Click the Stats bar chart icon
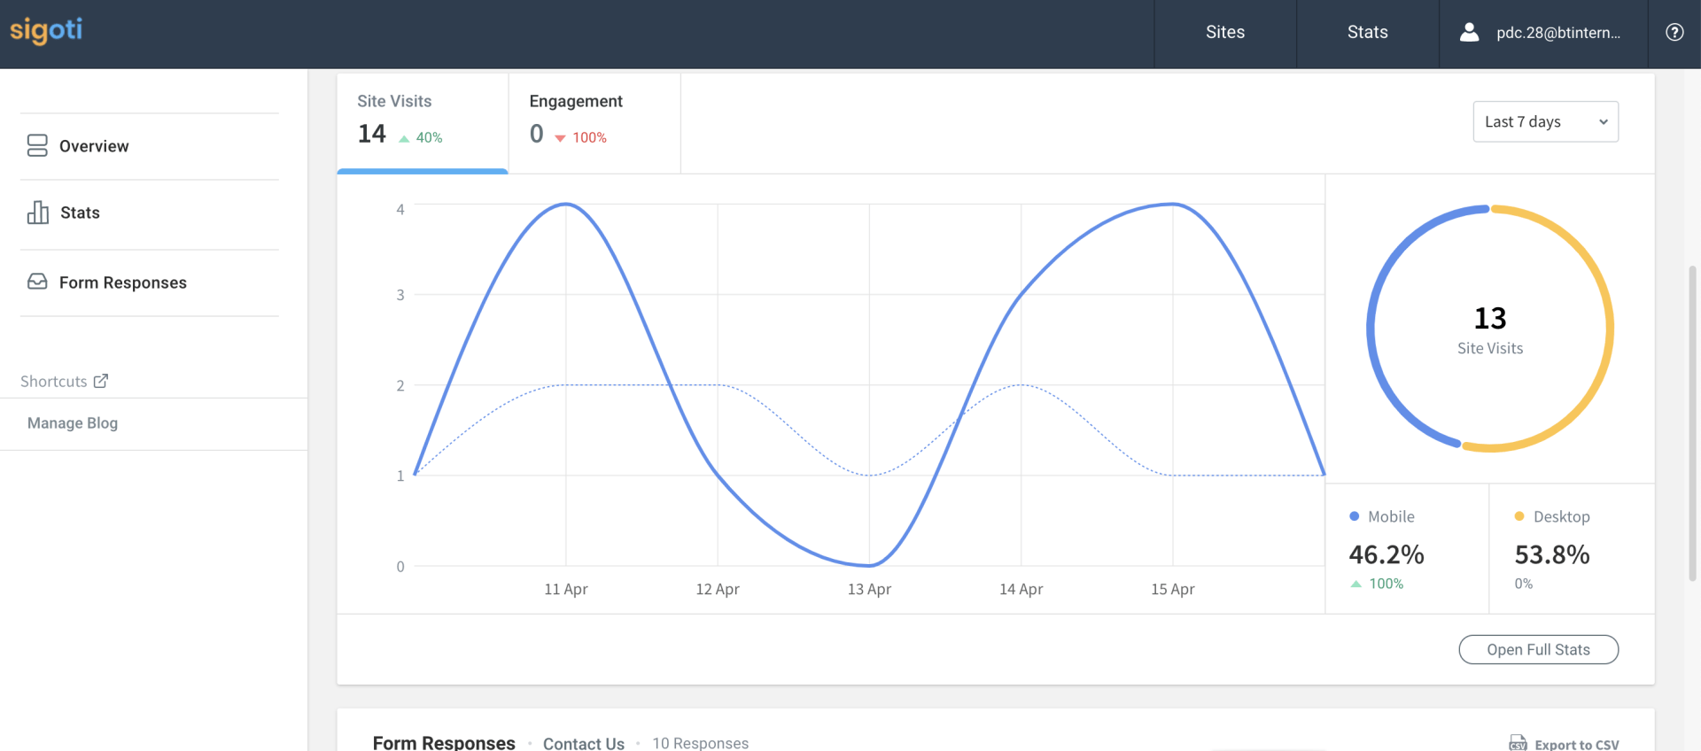The image size is (1701, 751). 38,213
